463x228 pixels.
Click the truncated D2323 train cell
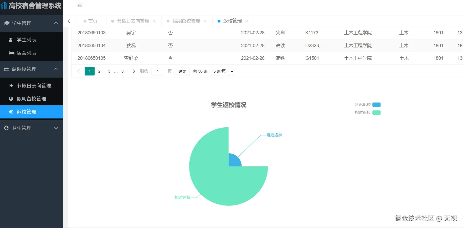tap(317, 46)
